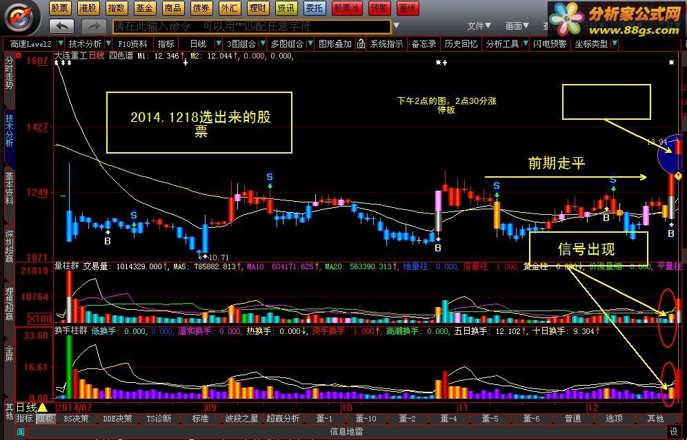Click the ×100 volume scale marker
687x440 pixels.
click(39, 319)
